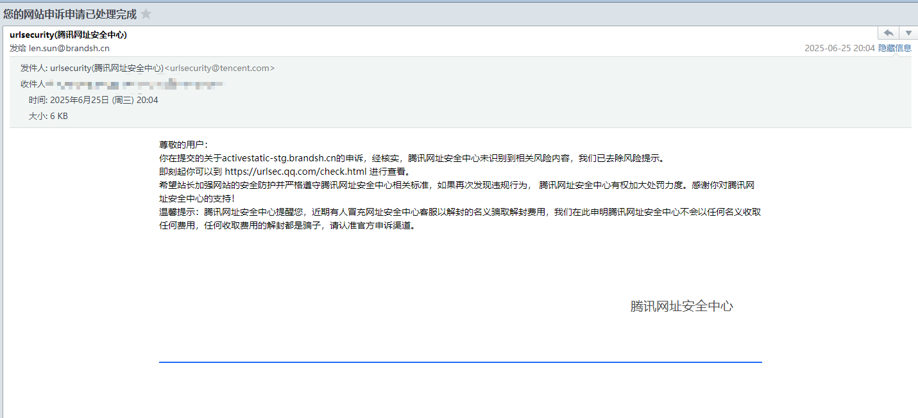Screen dimensions: 918x418
Task: Click the 大小: 6 KB row
Action: coord(48,116)
